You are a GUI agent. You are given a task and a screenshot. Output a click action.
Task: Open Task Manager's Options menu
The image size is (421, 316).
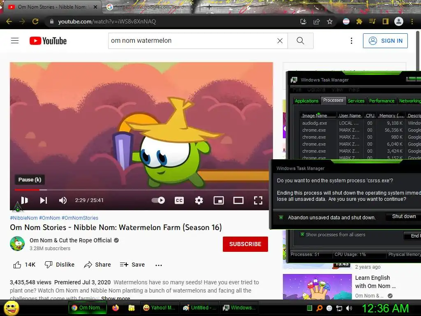[316, 89]
